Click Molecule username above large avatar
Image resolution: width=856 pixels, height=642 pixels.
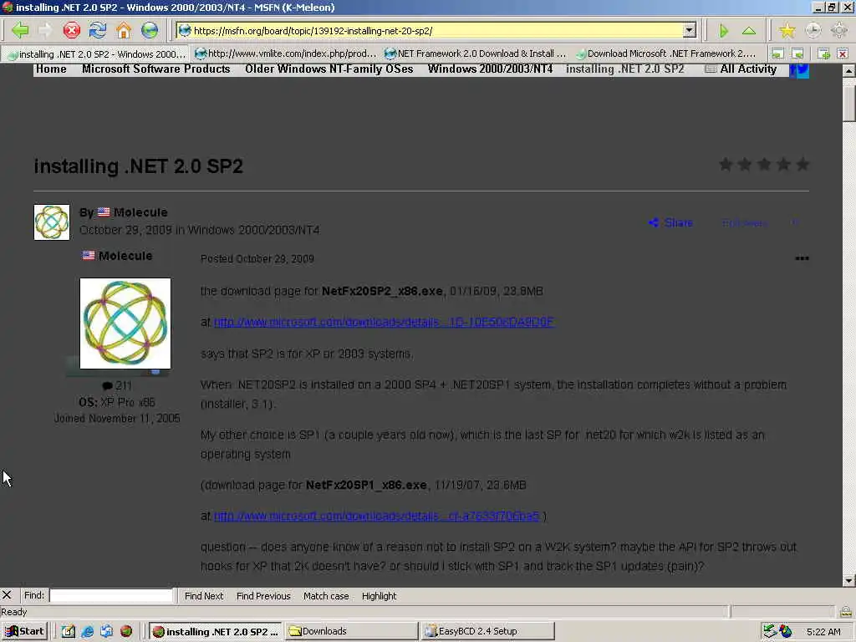click(x=125, y=256)
